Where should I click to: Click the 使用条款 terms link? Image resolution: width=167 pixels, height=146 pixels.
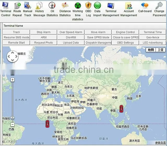(x=160, y=143)
